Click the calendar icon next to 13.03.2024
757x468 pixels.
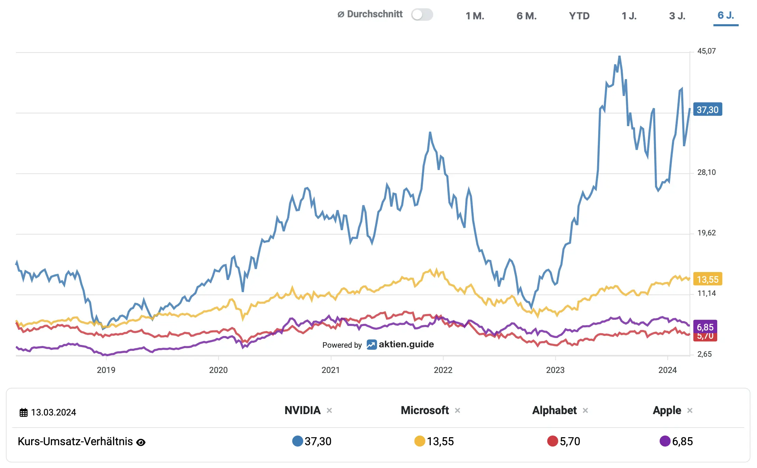coord(24,412)
